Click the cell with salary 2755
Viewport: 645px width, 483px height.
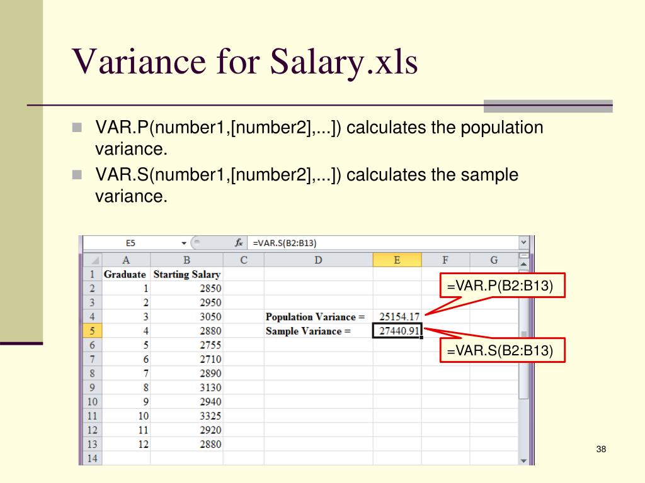coord(186,345)
